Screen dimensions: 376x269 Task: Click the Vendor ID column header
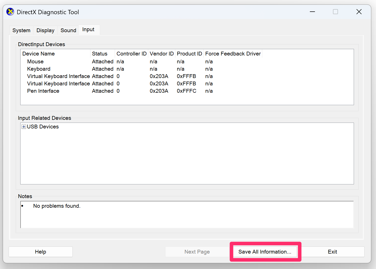coord(161,53)
